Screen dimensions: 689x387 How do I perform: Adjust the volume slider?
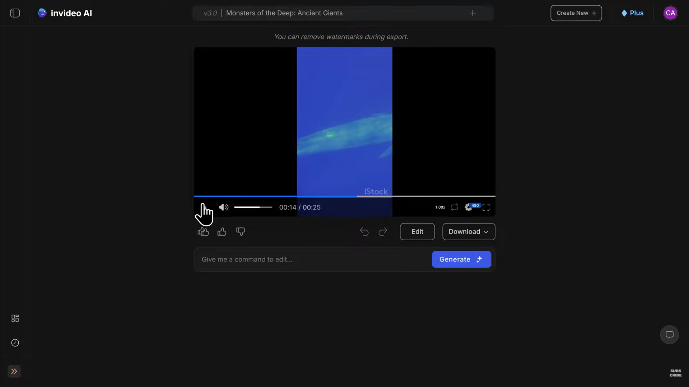click(x=253, y=207)
